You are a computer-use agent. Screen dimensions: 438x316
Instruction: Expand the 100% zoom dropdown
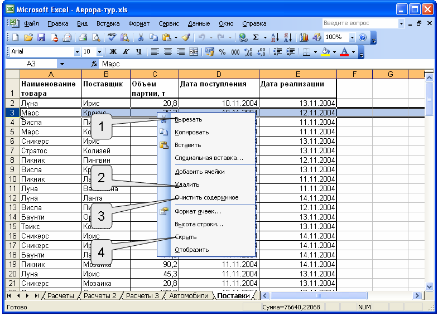pos(352,37)
